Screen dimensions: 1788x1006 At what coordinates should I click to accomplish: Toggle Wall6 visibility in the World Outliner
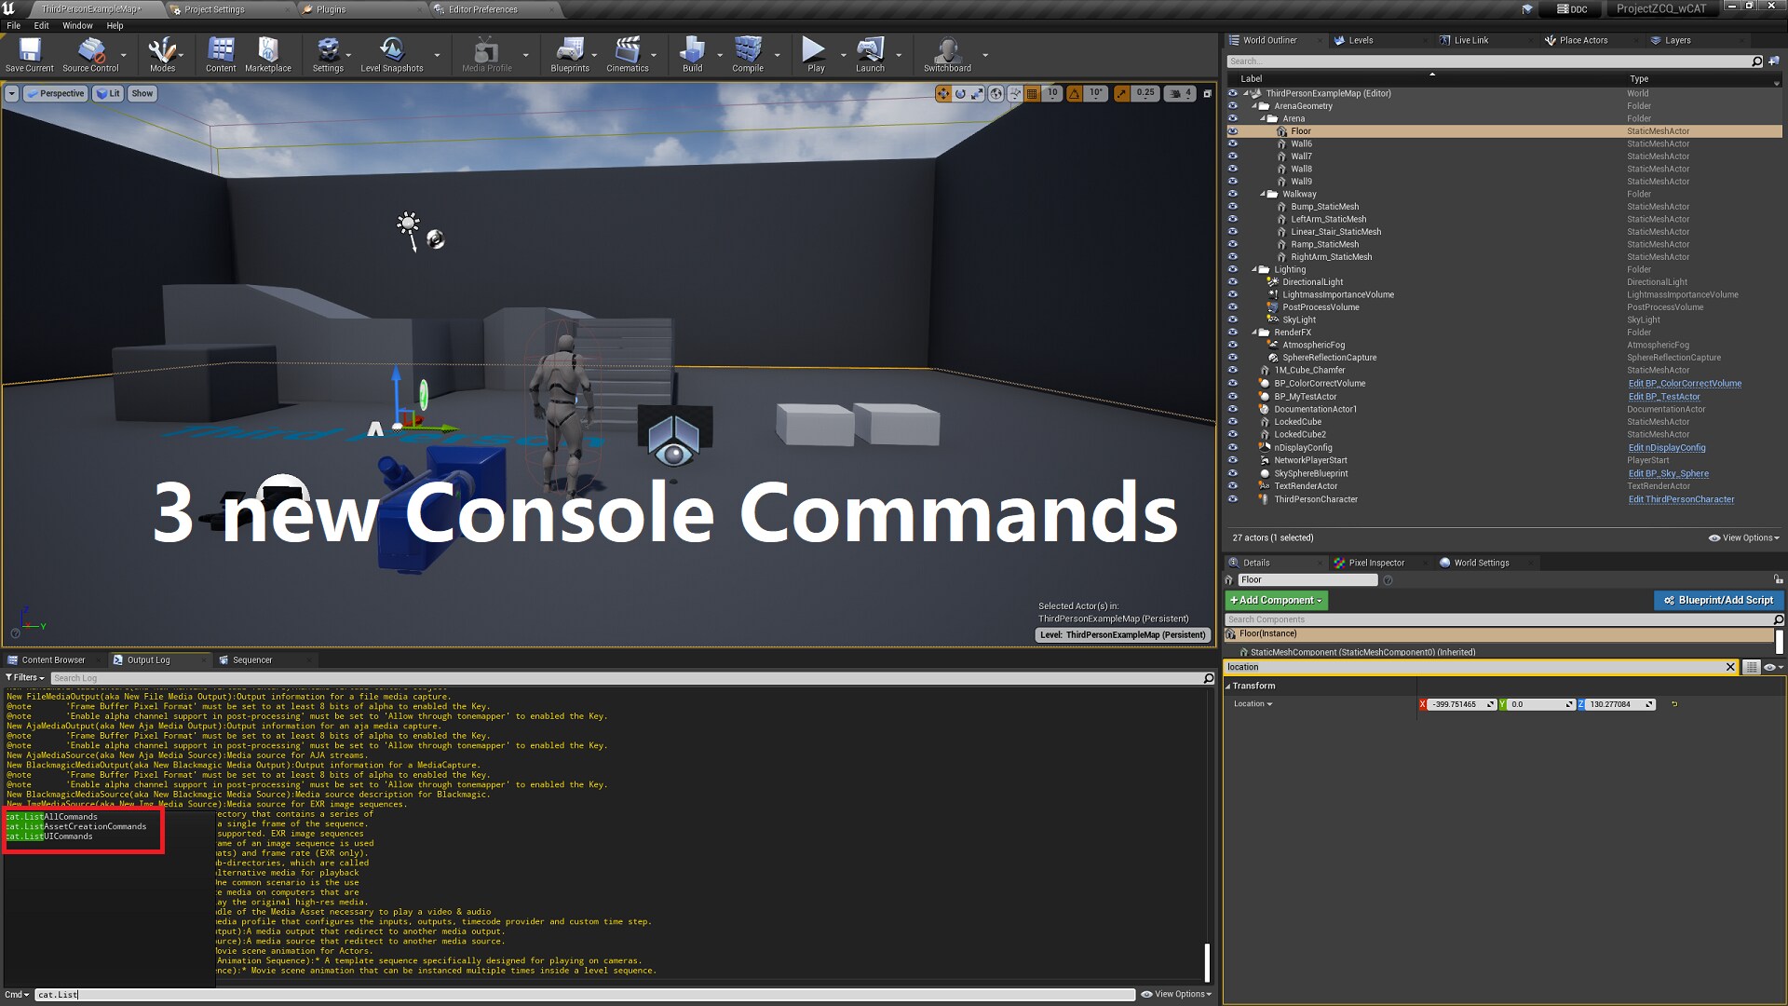[1233, 143]
